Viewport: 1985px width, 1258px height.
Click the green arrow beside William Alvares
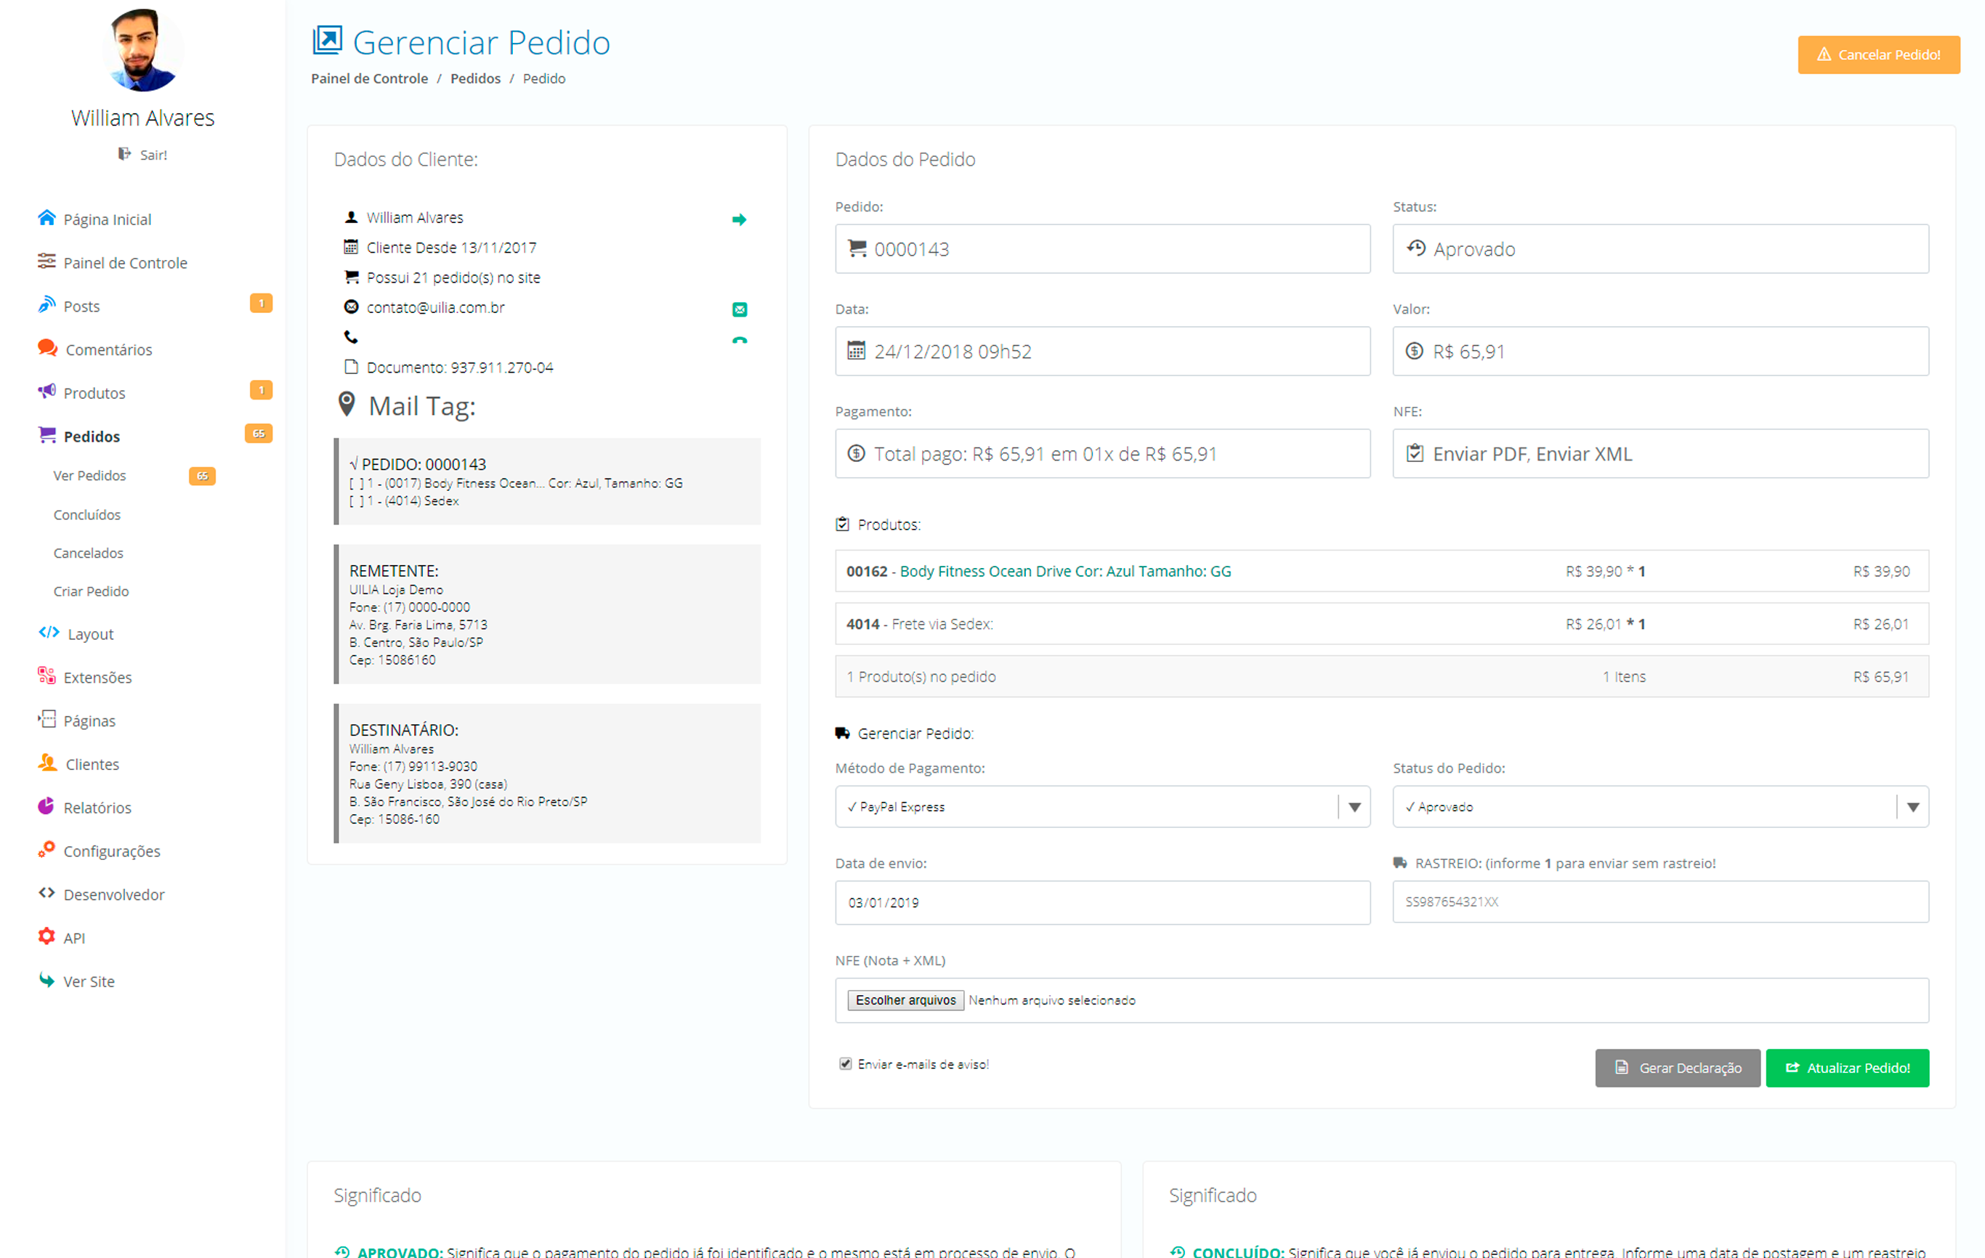pyautogui.click(x=739, y=219)
